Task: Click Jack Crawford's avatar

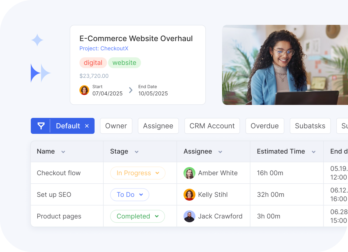Action: pyautogui.click(x=189, y=216)
